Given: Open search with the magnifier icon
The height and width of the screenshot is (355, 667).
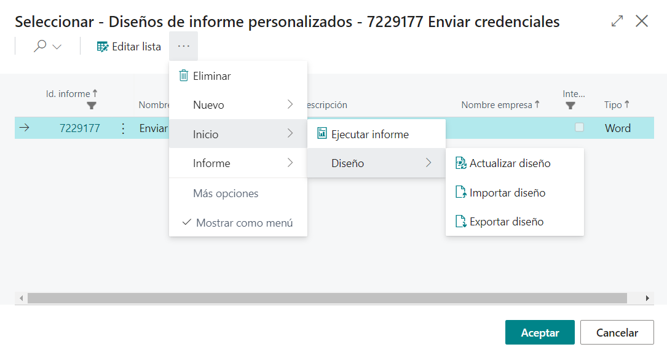Looking at the screenshot, I should click(40, 47).
